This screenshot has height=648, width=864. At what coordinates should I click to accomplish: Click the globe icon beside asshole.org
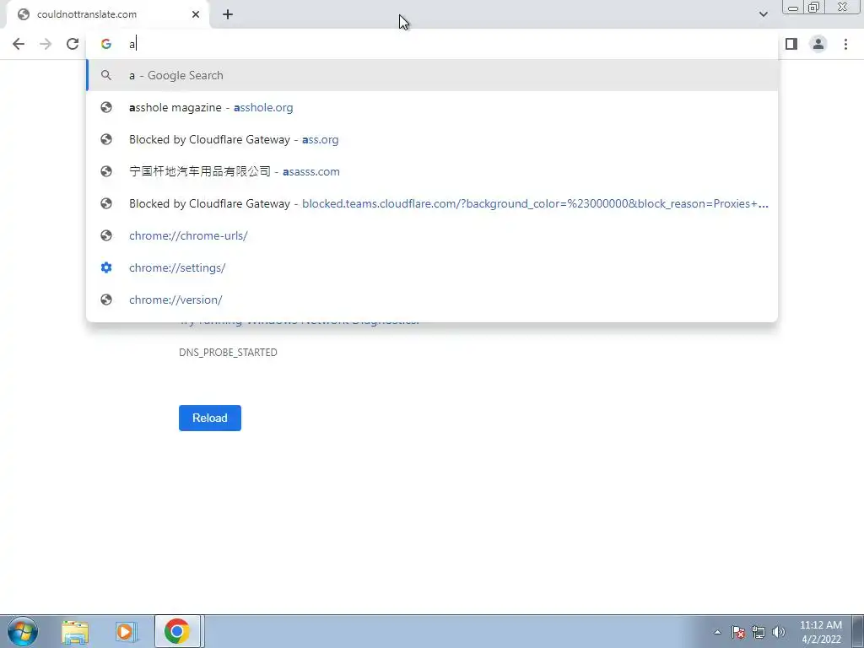pos(106,107)
